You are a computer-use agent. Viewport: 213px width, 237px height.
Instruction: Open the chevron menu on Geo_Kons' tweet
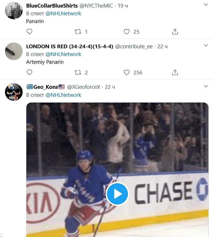pyautogui.click(x=206, y=86)
